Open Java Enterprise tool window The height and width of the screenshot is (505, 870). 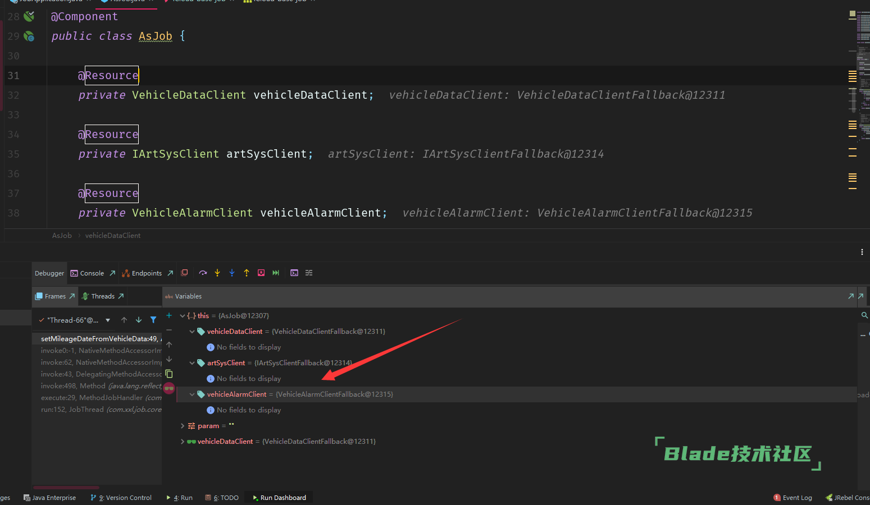pyautogui.click(x=49, y=498)
